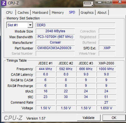Viewport: 126px width, 123px height.
Task: Switch to the Memory tab
Action: (x=58, y=13)
